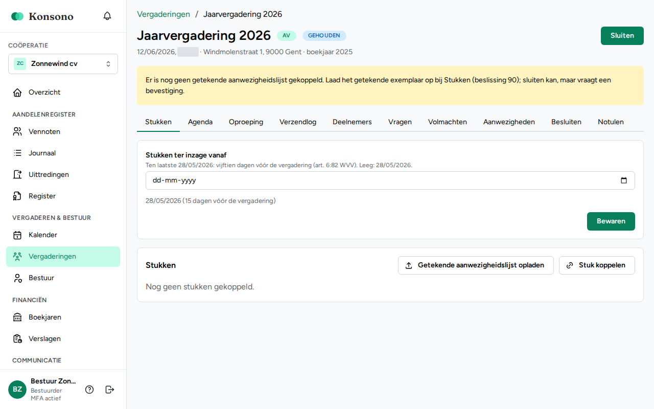This screenshot has height=409, width=654.
Task: Click the Bestuur person icon
Action: [x=17, y=278]
